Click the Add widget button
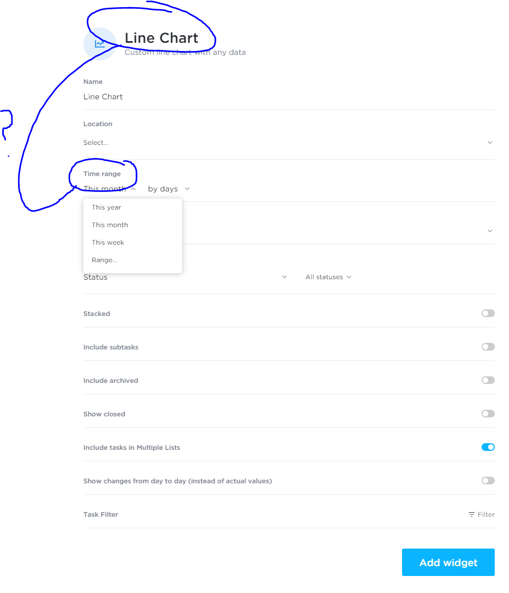The image size is (509, 593). coord(448,562)
